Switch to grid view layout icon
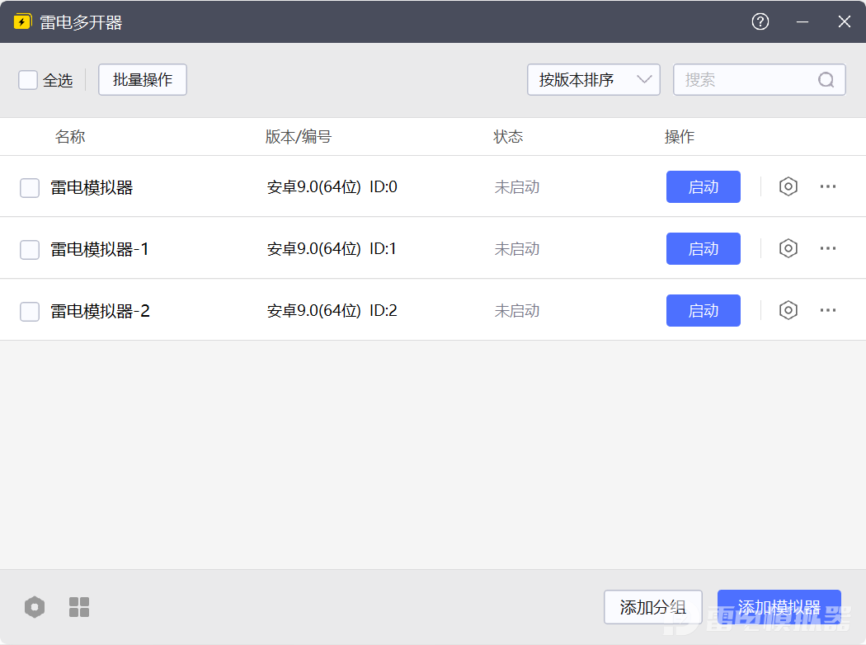Image resolution: width=866 pixels, height=645 pixels. click(x=79, y=607)
